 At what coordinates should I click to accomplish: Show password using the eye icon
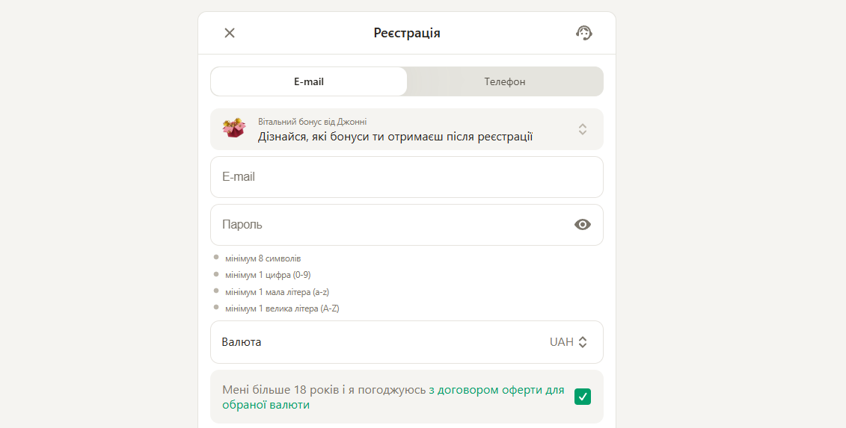tap(583, 225)
